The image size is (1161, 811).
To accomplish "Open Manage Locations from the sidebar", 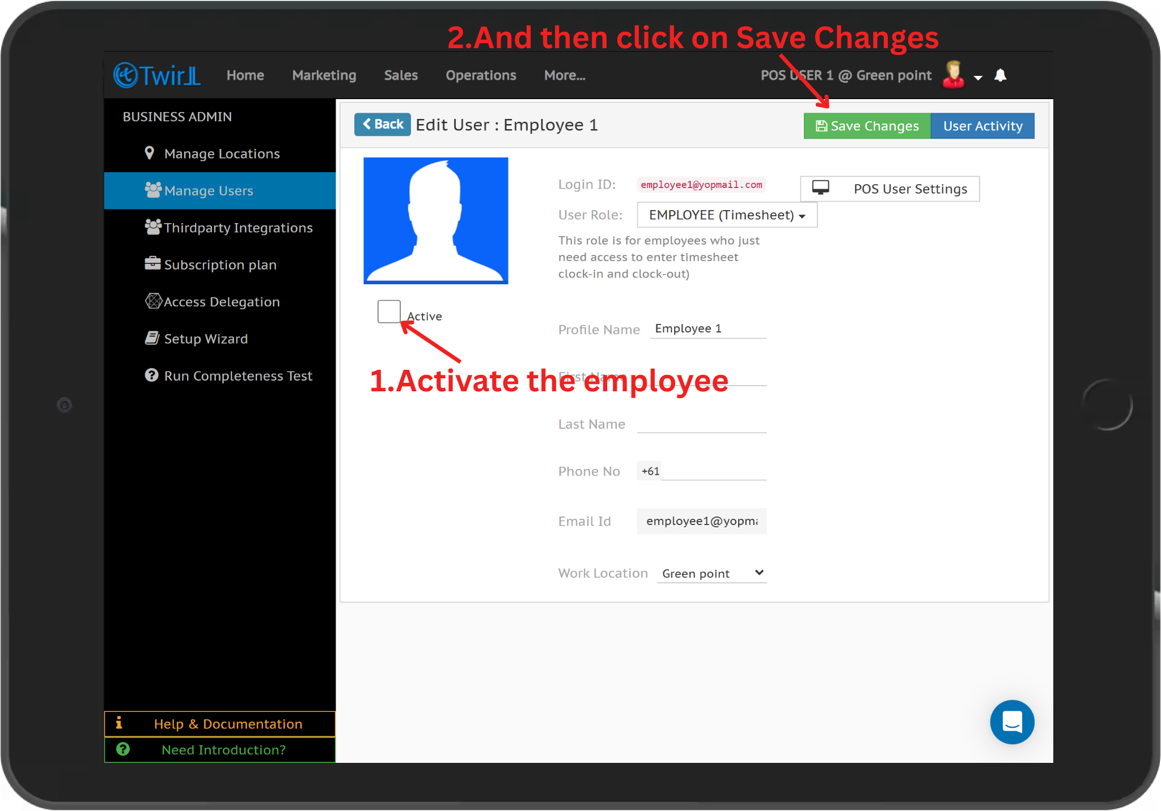I will [x=222, y=154].
